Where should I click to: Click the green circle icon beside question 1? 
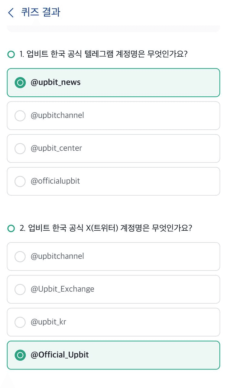tap(11, 55)
